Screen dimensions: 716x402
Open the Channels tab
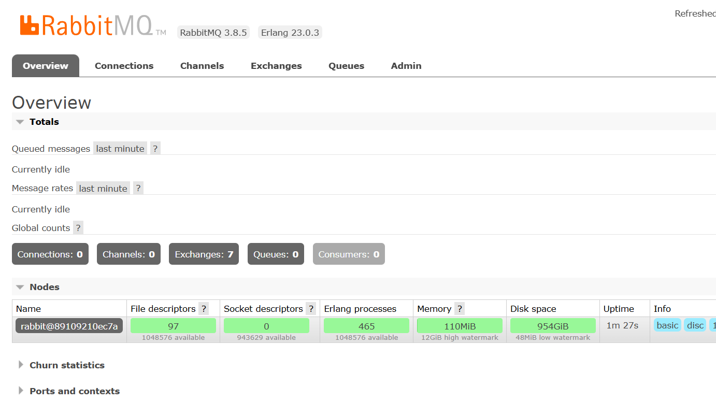click(x=202, y=66)
